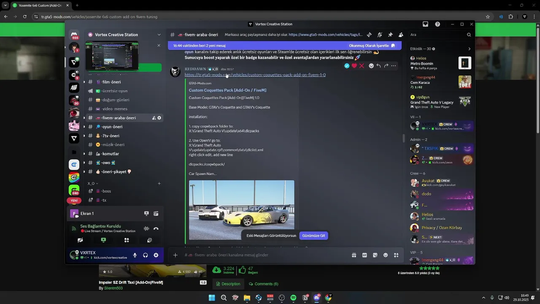Viewport: 540px width, 304px height.
Task: Open the müzik-öneri channel
Action: pos(124,145)
